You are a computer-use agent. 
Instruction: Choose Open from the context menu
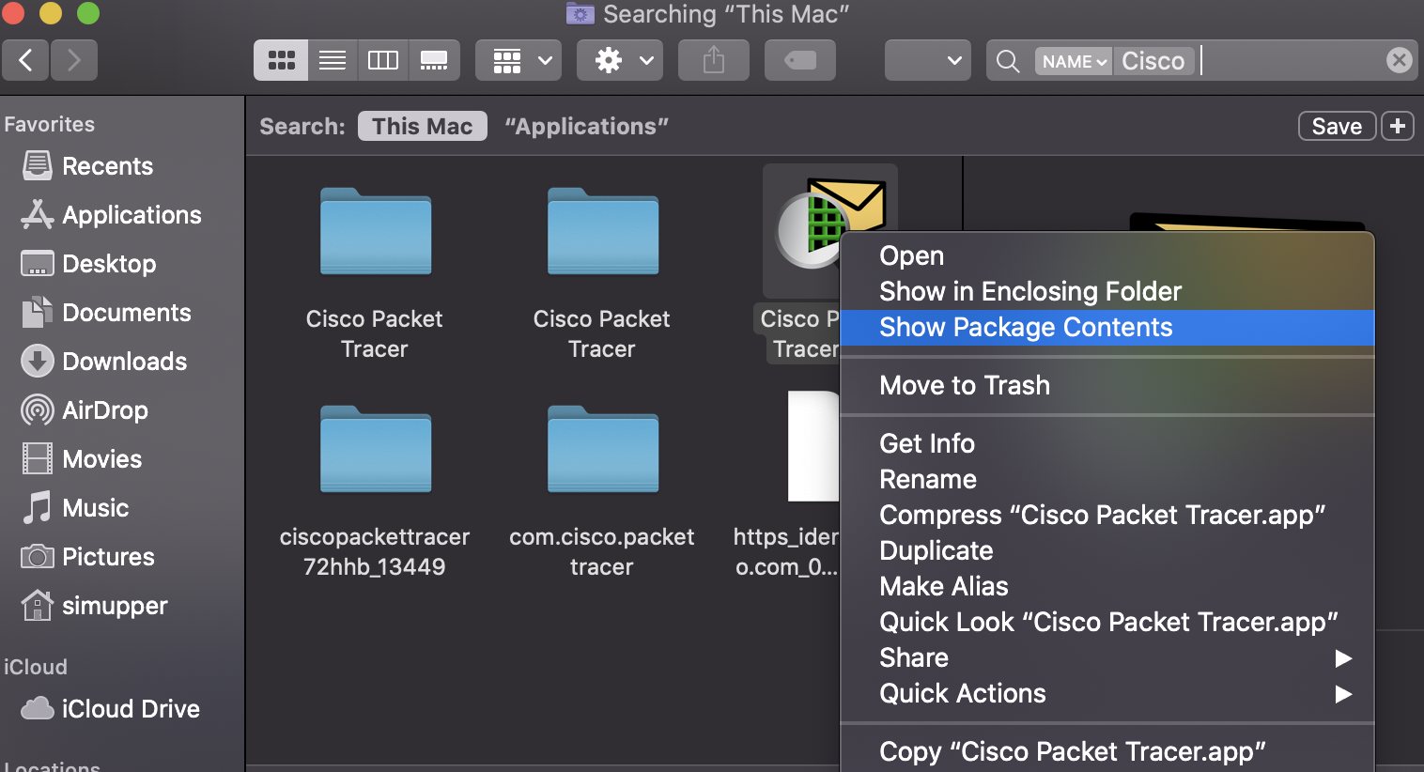[x=1107, y=255]
